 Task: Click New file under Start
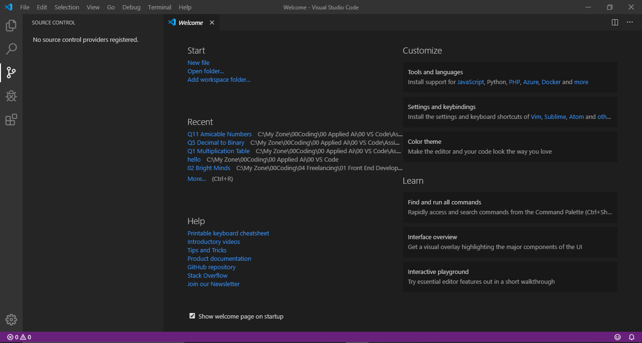point(198,62)
